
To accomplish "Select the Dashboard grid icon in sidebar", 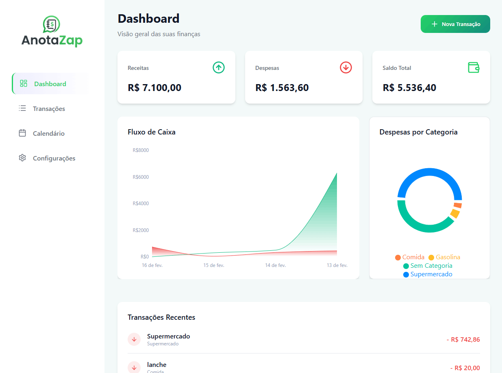I will [23, 83].
